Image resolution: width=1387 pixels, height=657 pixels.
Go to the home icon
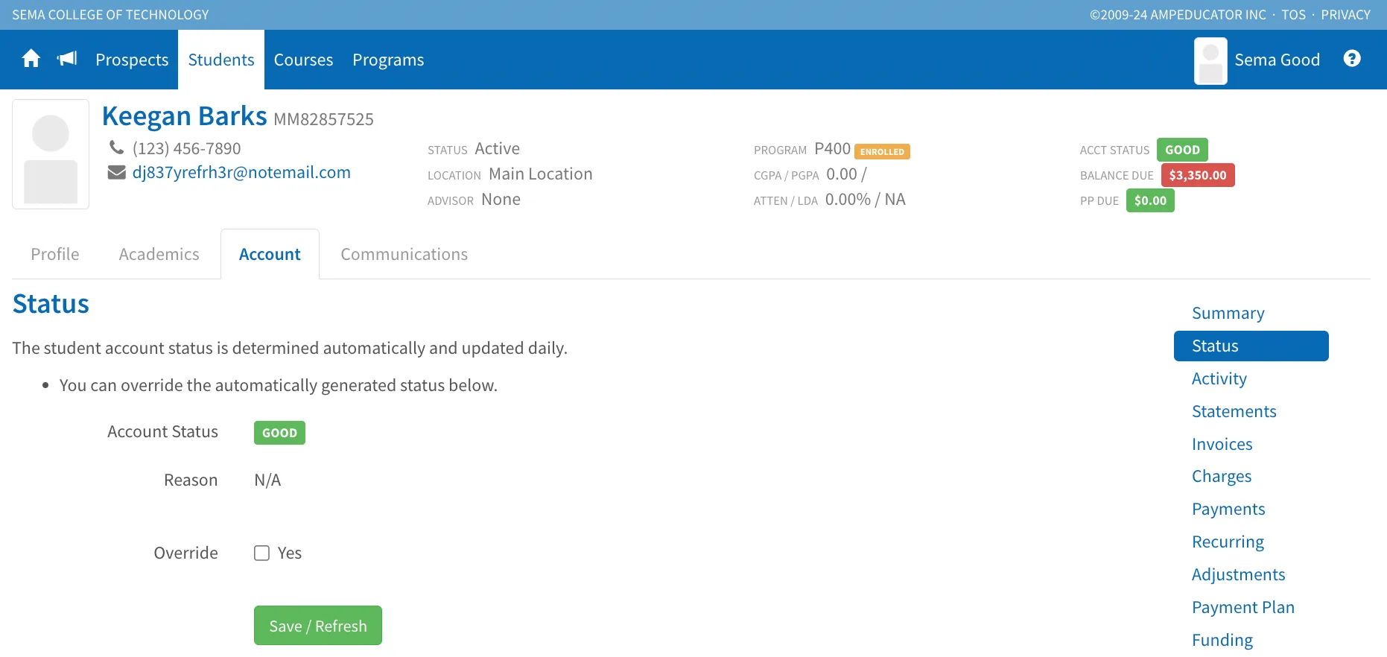coord(31,59)
